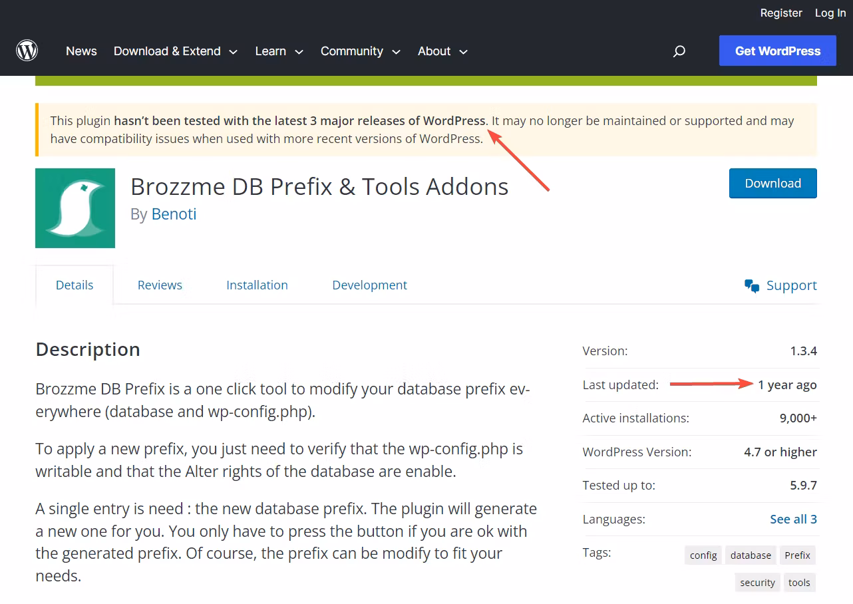853x604 pixels.
Task: Click the blue Download button
Action: (772, 183)
